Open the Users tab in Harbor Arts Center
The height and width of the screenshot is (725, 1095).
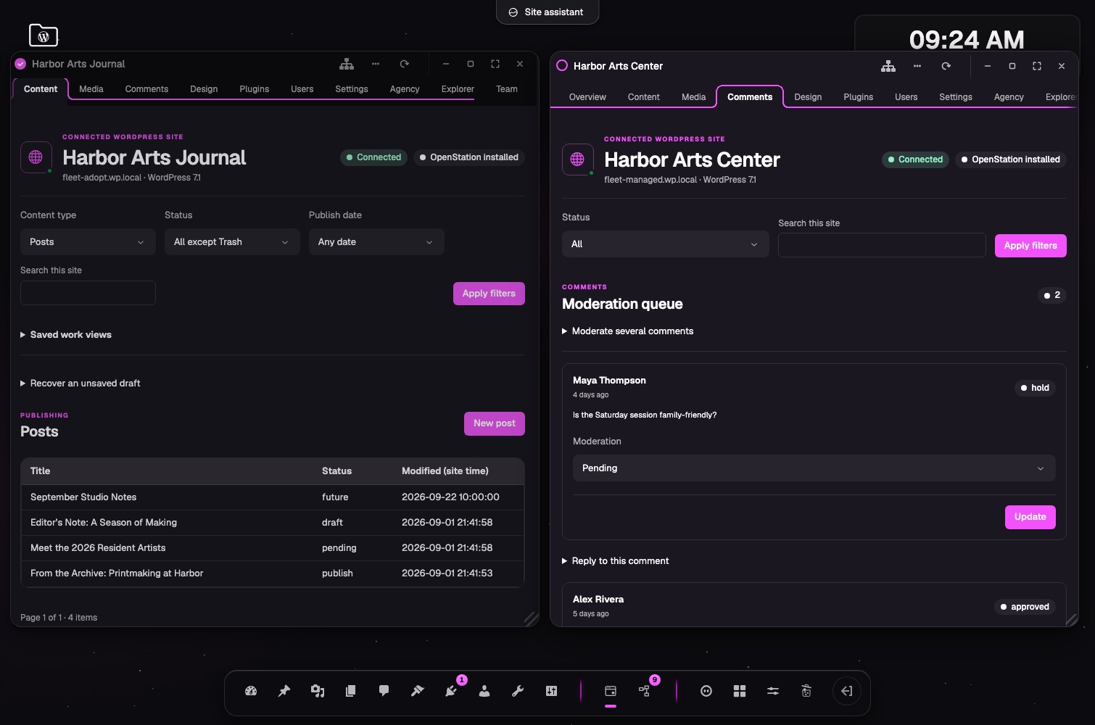(906, 97)
